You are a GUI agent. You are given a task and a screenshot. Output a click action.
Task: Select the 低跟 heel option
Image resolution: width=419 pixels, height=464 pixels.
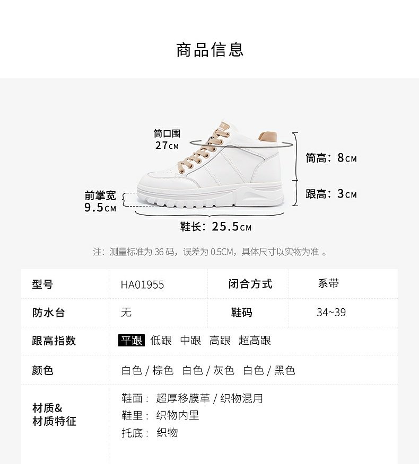point(161,340)
